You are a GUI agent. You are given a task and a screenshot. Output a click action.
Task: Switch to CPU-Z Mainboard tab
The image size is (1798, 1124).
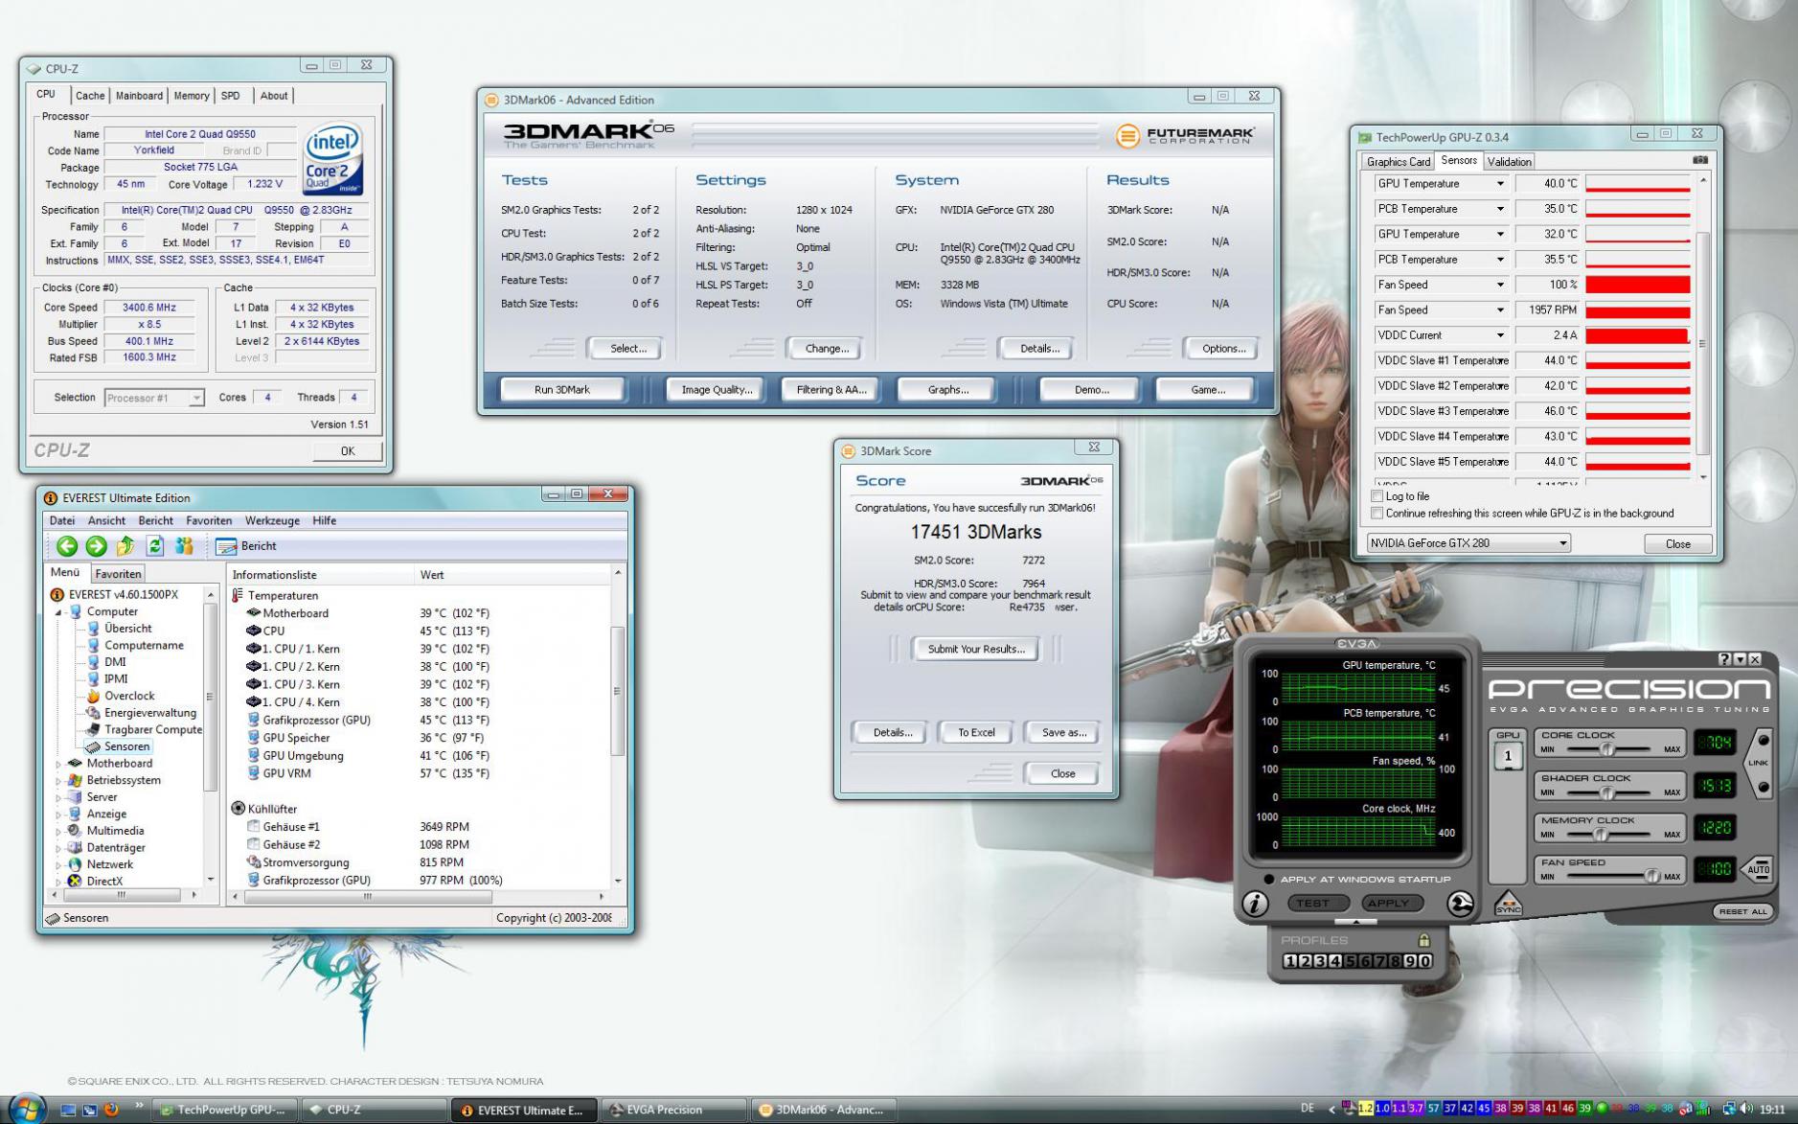click(x=139, y=96)
